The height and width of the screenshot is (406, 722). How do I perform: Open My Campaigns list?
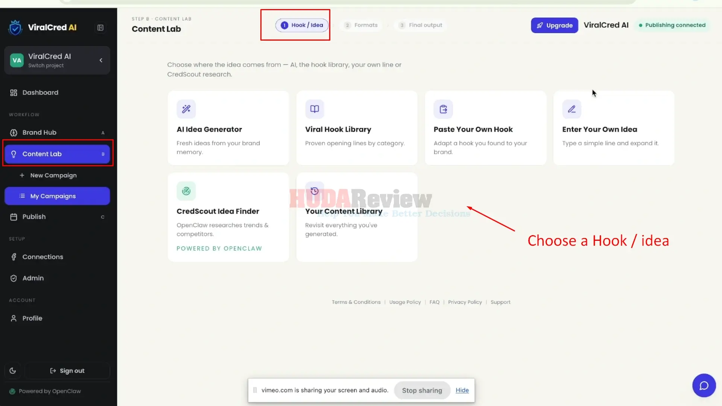coord(57,196)
